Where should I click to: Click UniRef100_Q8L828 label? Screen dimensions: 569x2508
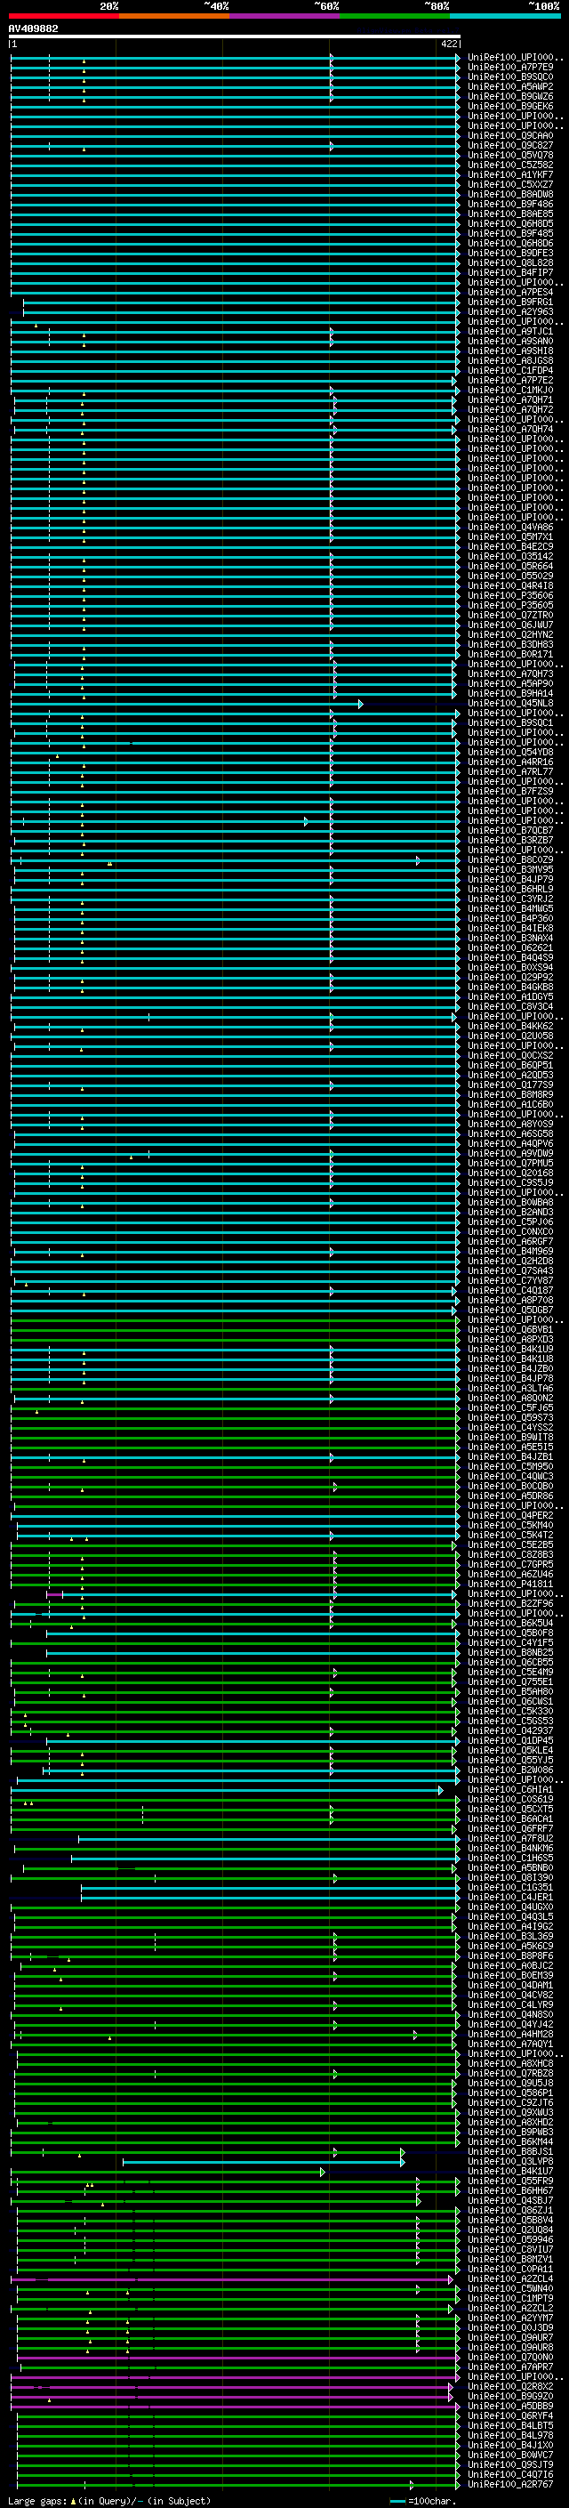point(509,262)
